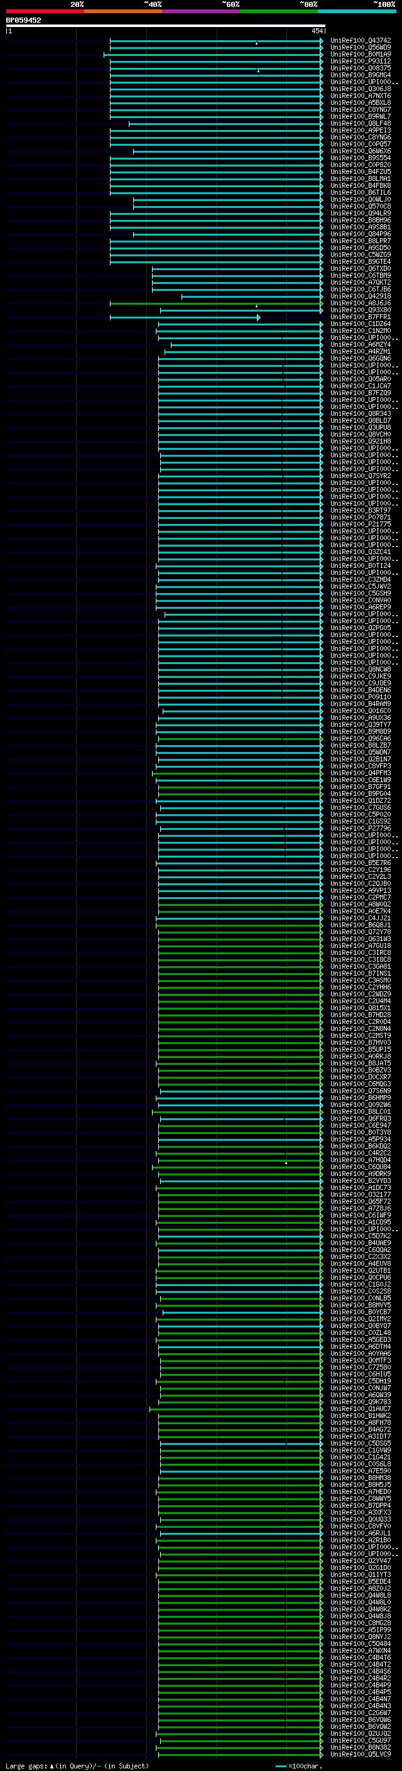Select hit UniRef100_P21775
This screenshot has width=402, height=1771.
pyautogui.click(x=361, y=524)
